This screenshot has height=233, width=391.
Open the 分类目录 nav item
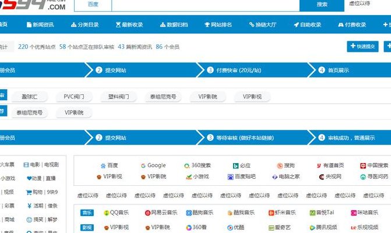click(x=84, y=24)
